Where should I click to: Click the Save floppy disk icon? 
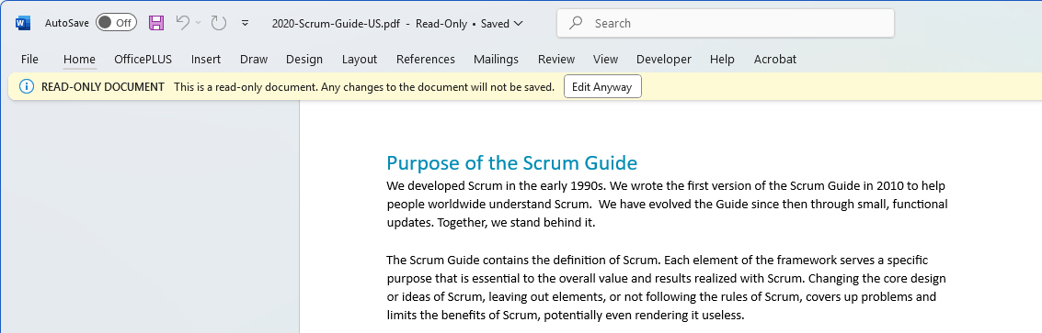(156, 23)
